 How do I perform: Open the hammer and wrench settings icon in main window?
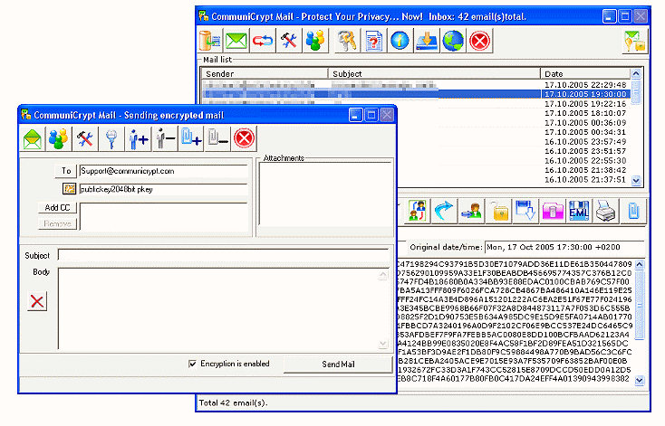(289, 41)
